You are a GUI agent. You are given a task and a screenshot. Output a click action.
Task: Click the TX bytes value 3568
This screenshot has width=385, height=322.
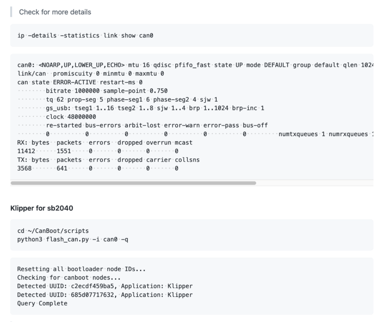(x=25, y=168)
